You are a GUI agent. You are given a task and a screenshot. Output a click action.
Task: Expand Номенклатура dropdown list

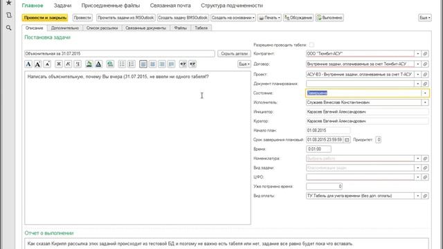(x=418, y=158)
